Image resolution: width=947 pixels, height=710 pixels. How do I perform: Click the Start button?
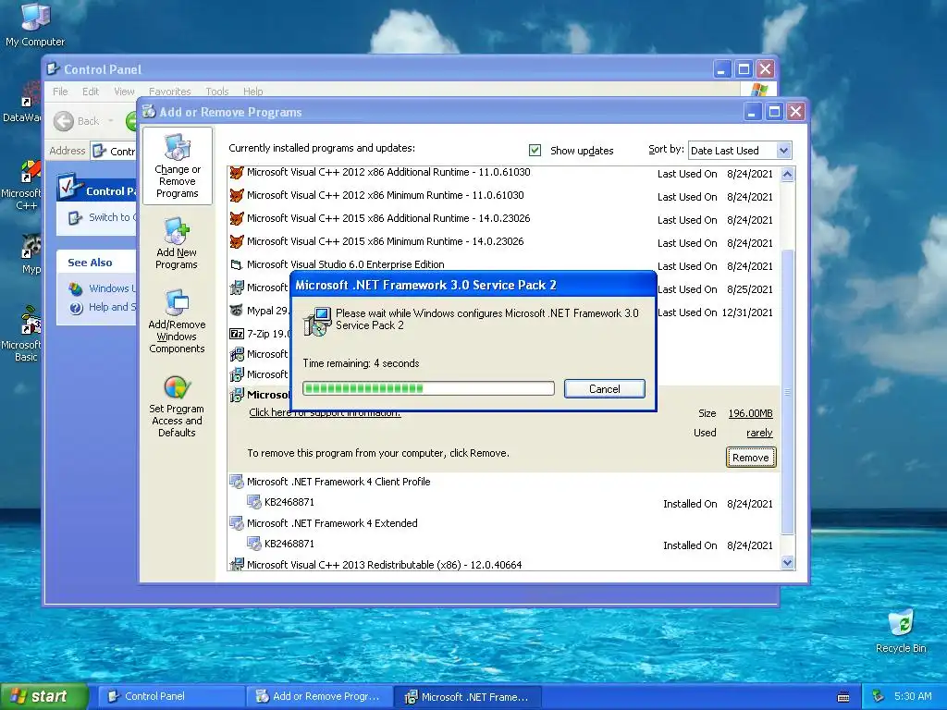(x=43, y=696)
